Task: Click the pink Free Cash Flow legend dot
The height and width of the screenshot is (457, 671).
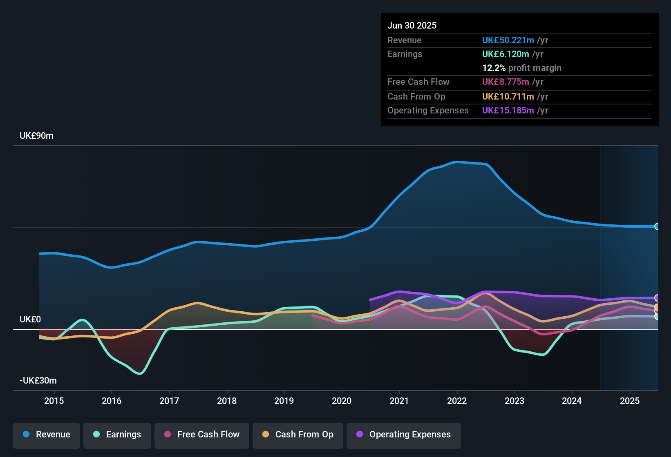Action: pyautogui.click(x=167, y=435)
